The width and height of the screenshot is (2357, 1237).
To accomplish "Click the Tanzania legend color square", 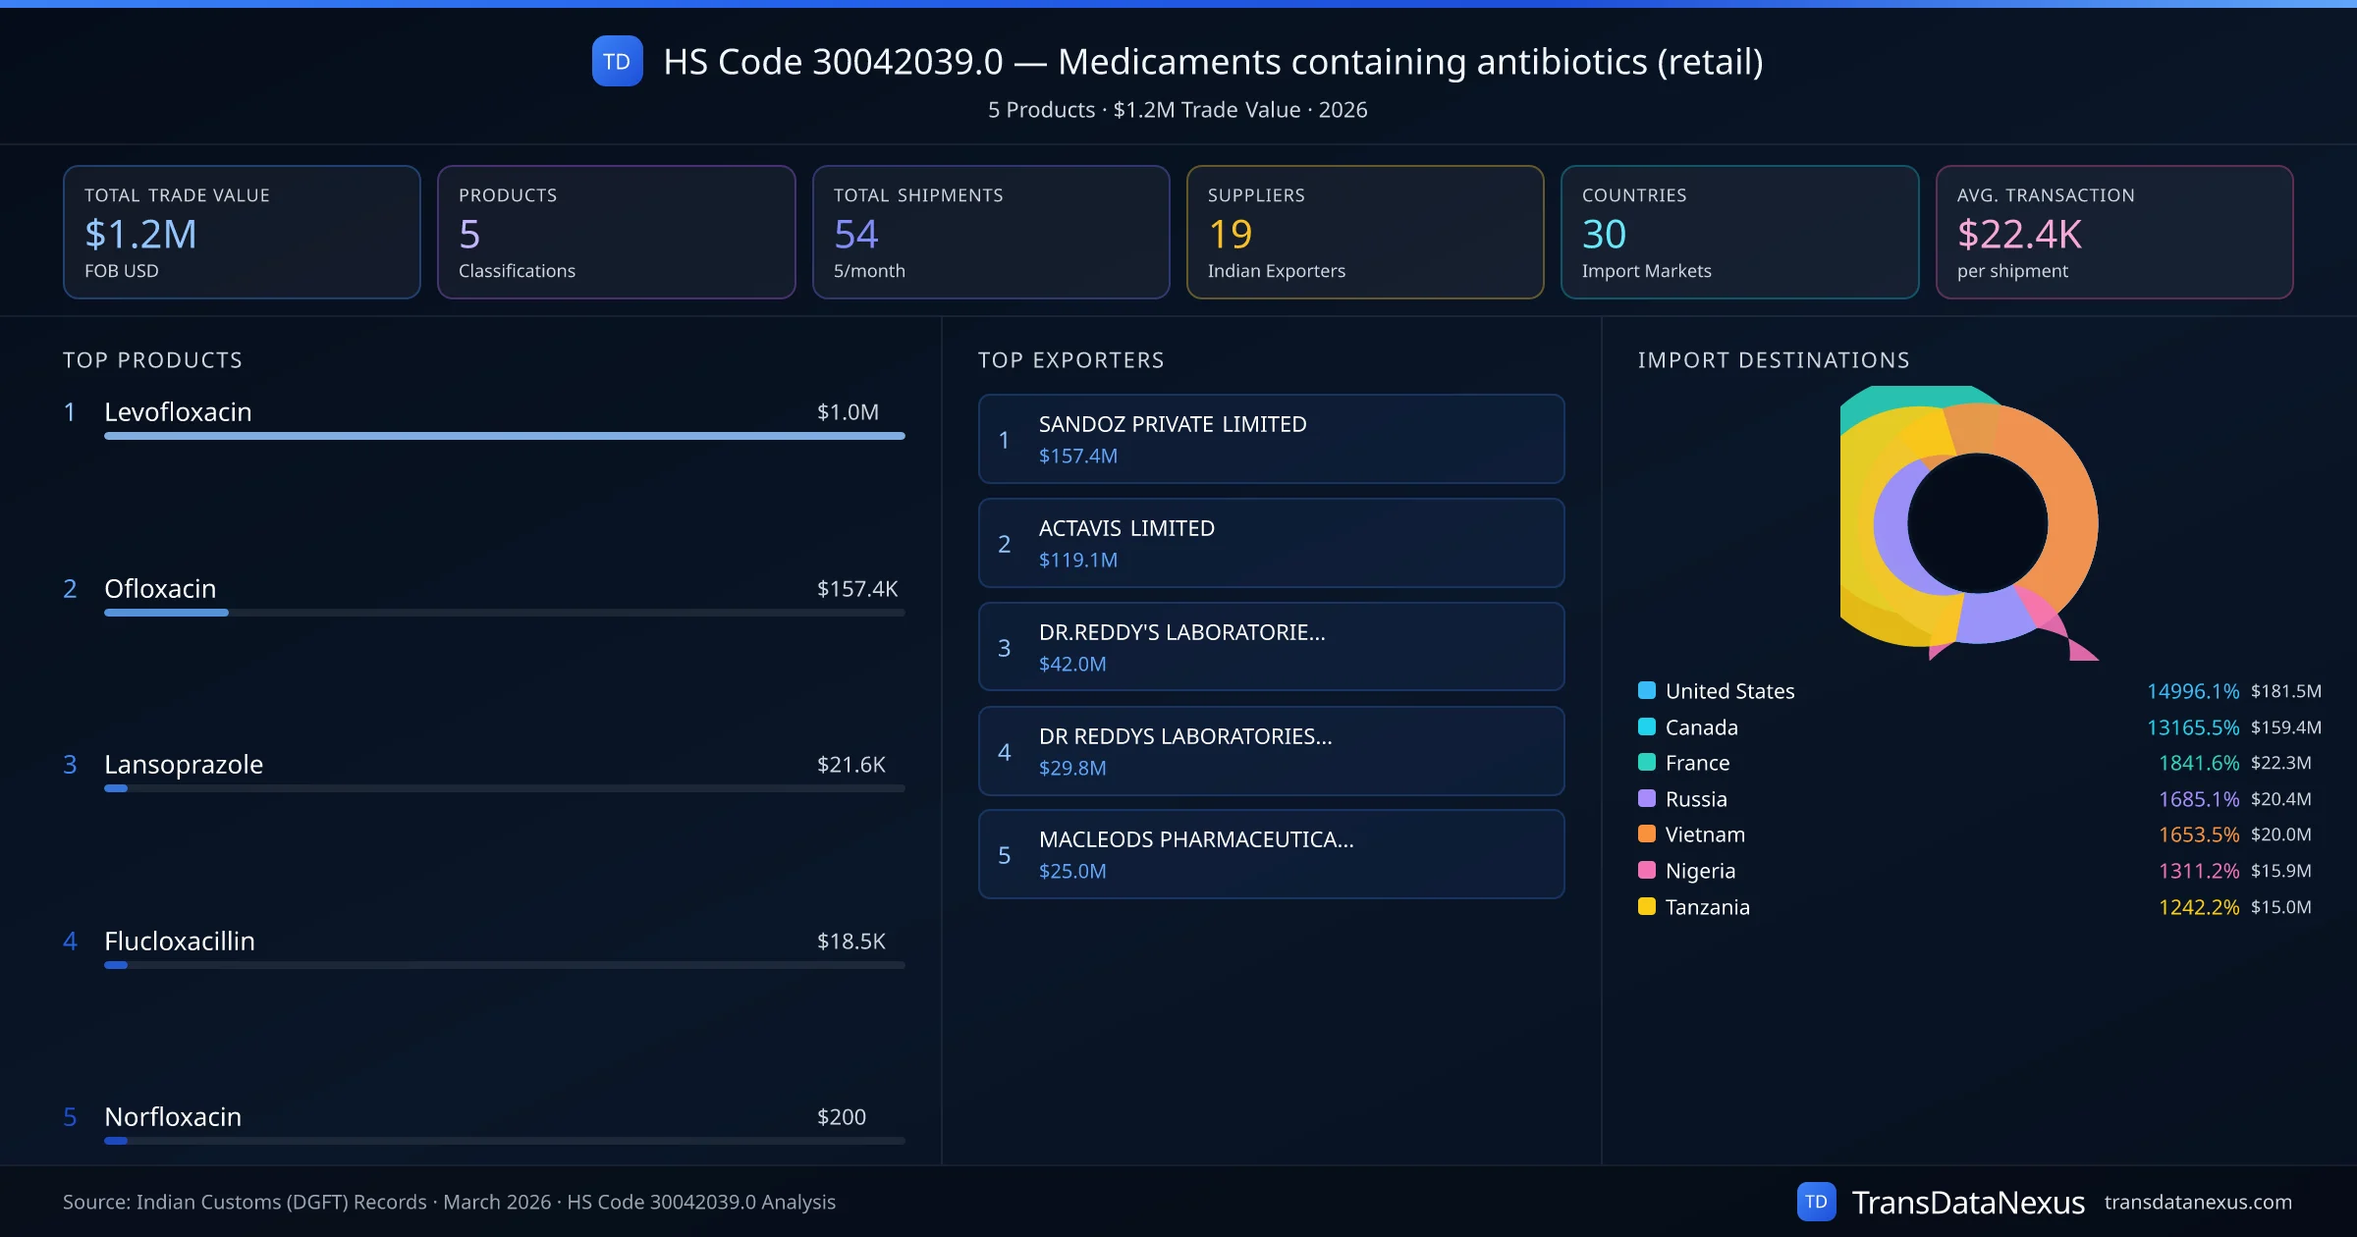I will 1647,906.
